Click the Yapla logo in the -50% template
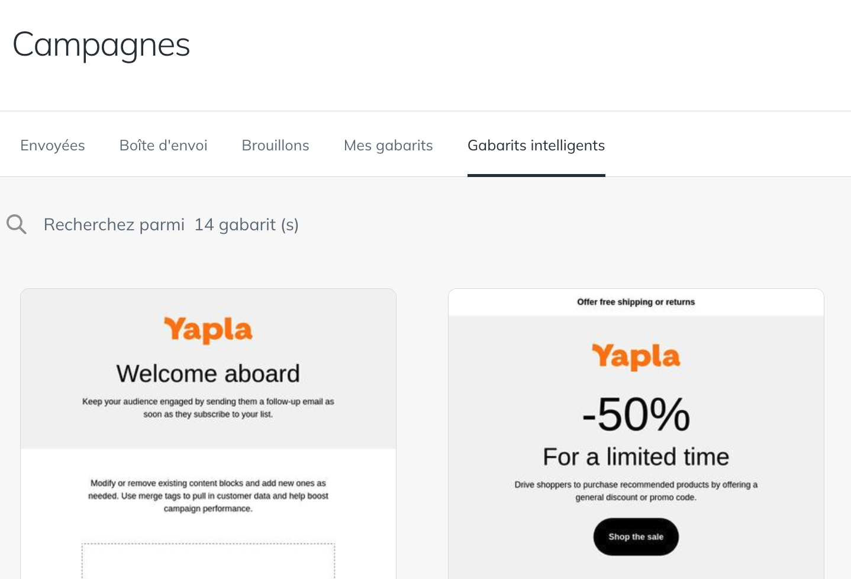851x579 pixels. click(636, 356)
